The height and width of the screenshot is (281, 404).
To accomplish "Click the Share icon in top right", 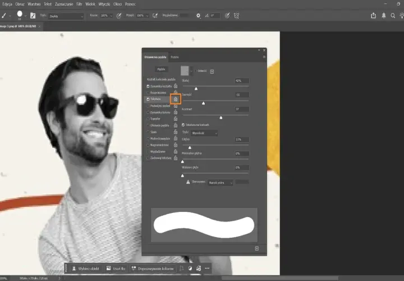I will point(373,16).
